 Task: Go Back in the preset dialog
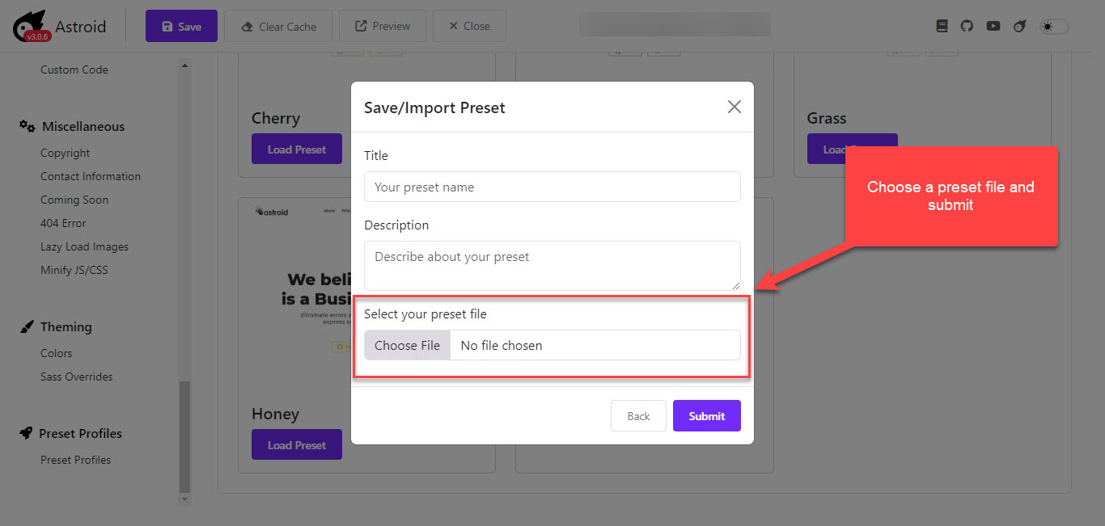pyautogui.click(x=638, y=416)
